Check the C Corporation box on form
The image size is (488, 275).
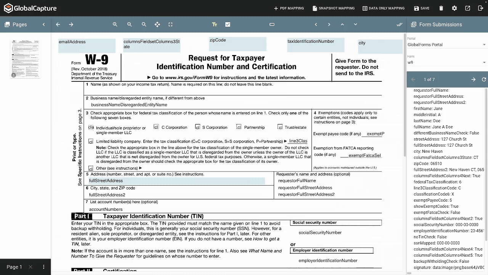(x=156, y=127)
